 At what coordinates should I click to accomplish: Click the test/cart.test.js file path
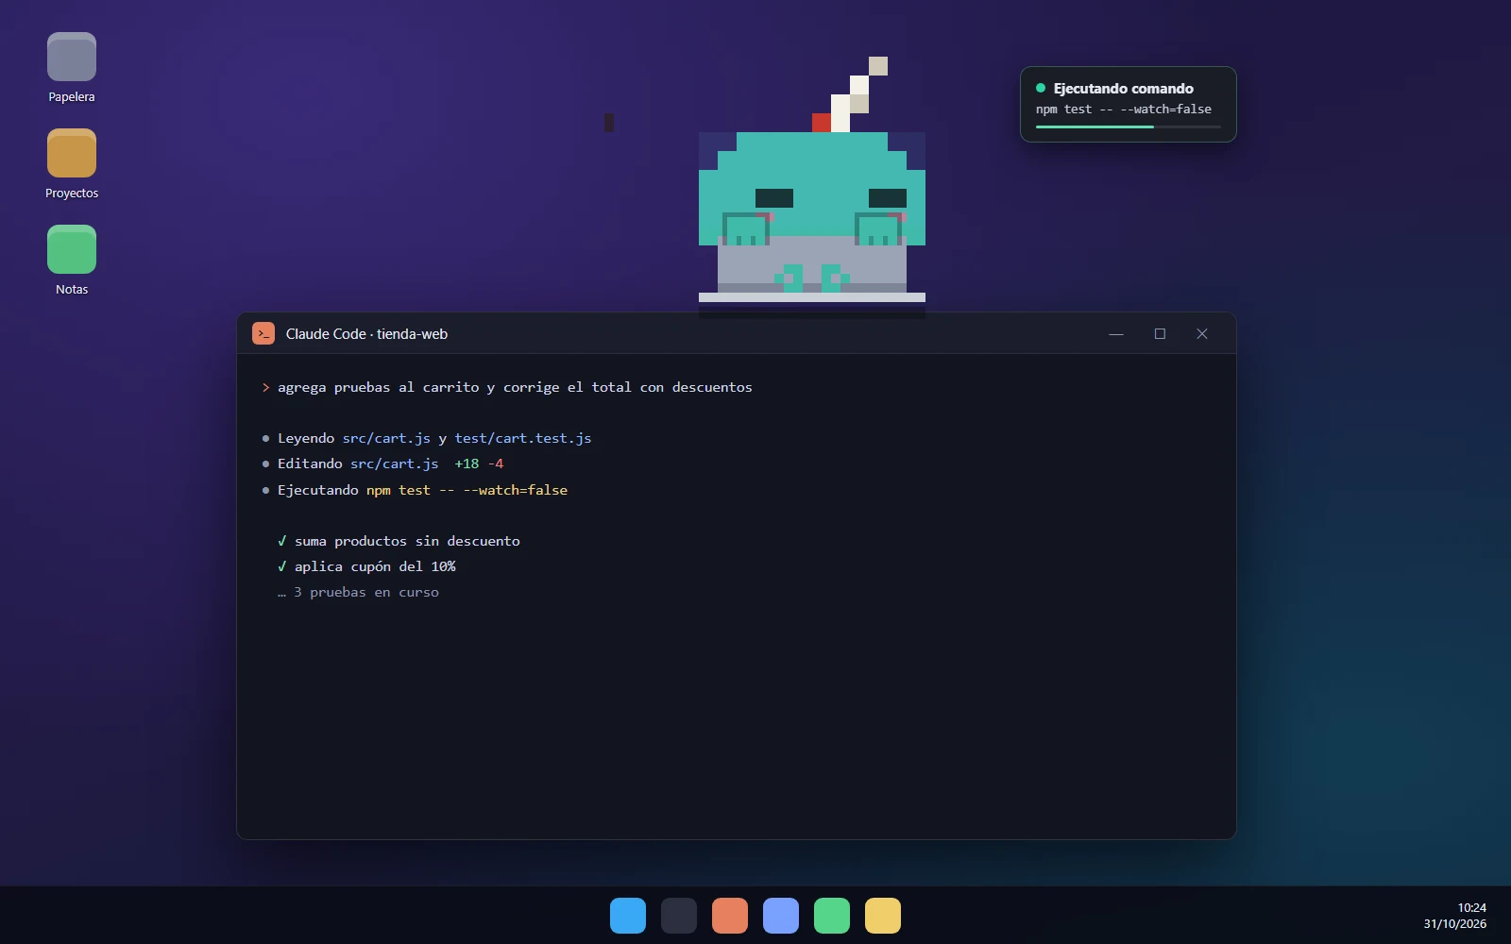click(x=523, y=438)
